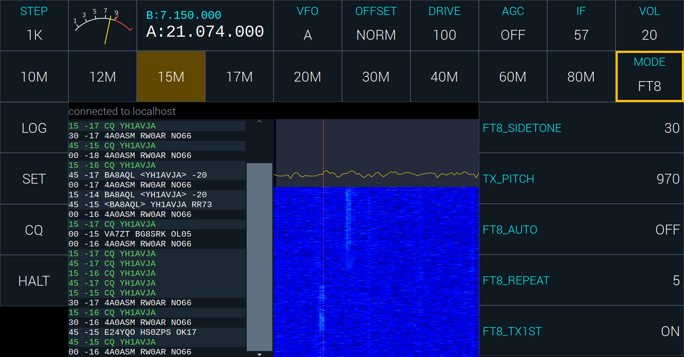Click the VFO B frequency 7.150.000
The image size is (684, 357).
point(184,15)
